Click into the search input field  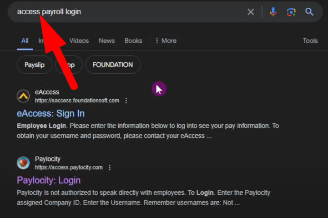136,12
